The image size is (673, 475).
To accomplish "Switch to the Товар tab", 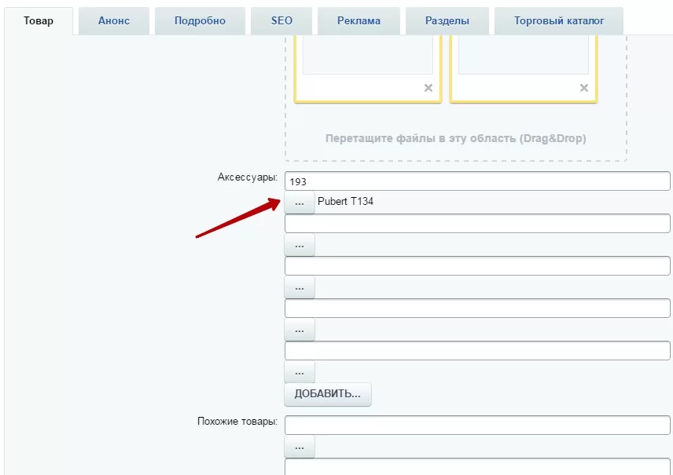I will click(x=39, y=20).
